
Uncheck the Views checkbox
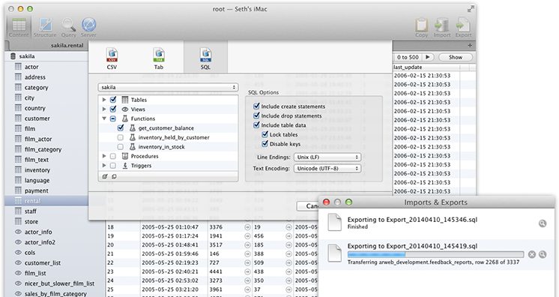[113, 109]
